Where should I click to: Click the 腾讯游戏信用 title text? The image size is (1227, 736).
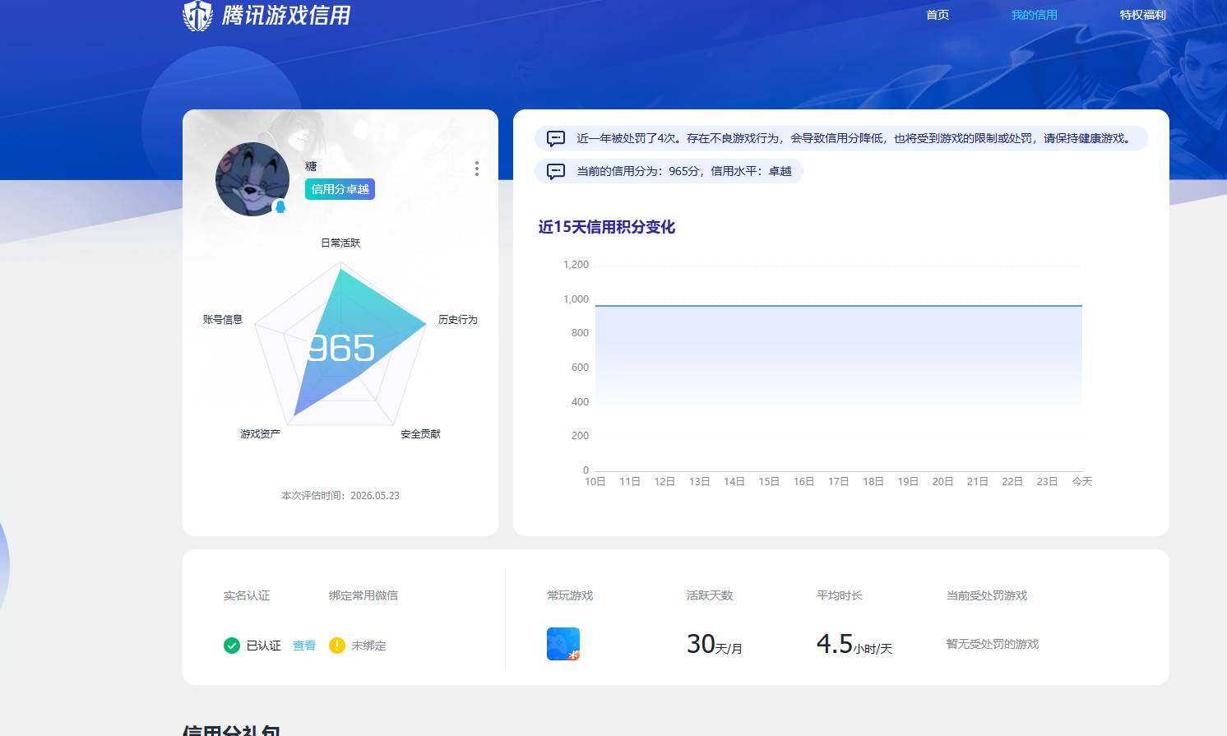click(x=286, y=15)
